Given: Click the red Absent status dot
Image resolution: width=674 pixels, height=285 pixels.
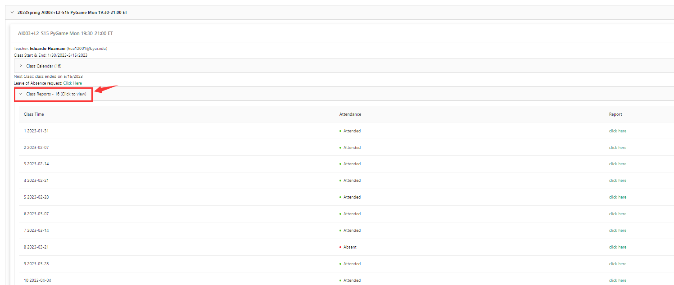Looking at the screenshot, I should [340, 247].
